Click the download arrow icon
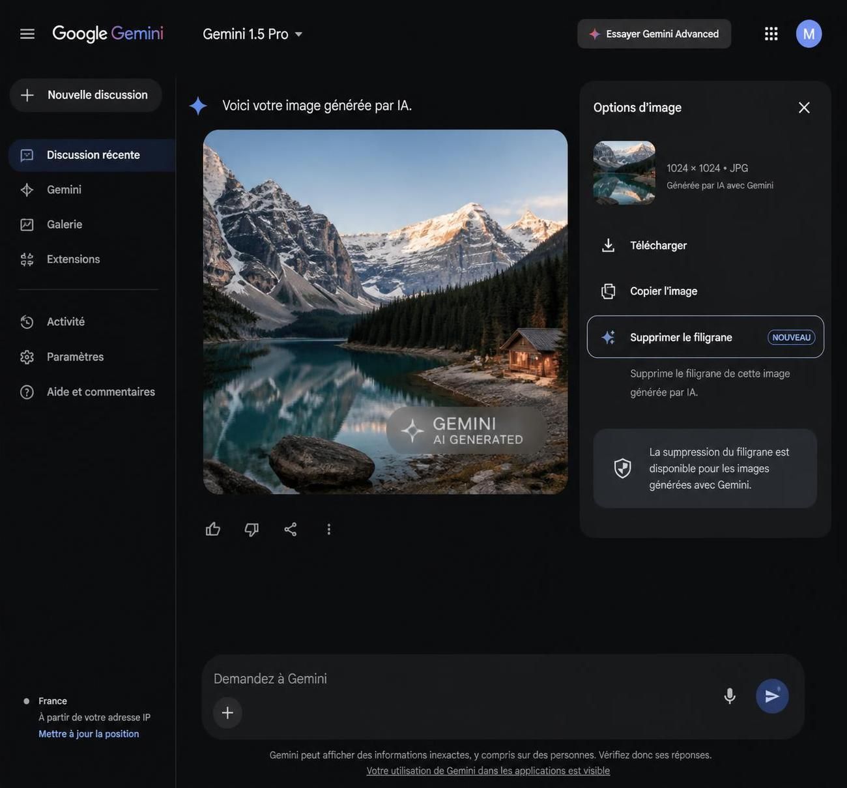 click(608, 246)
